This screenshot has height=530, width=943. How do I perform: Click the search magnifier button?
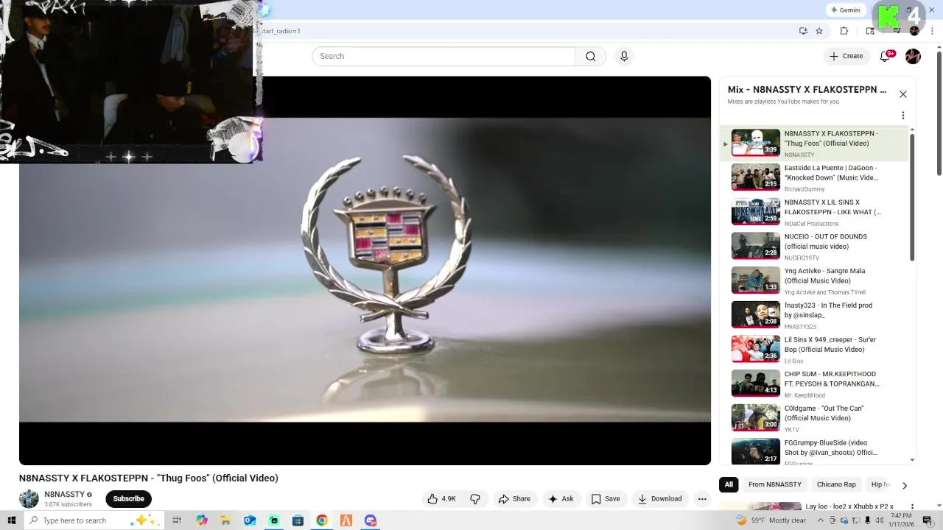(x=591, y=57)
